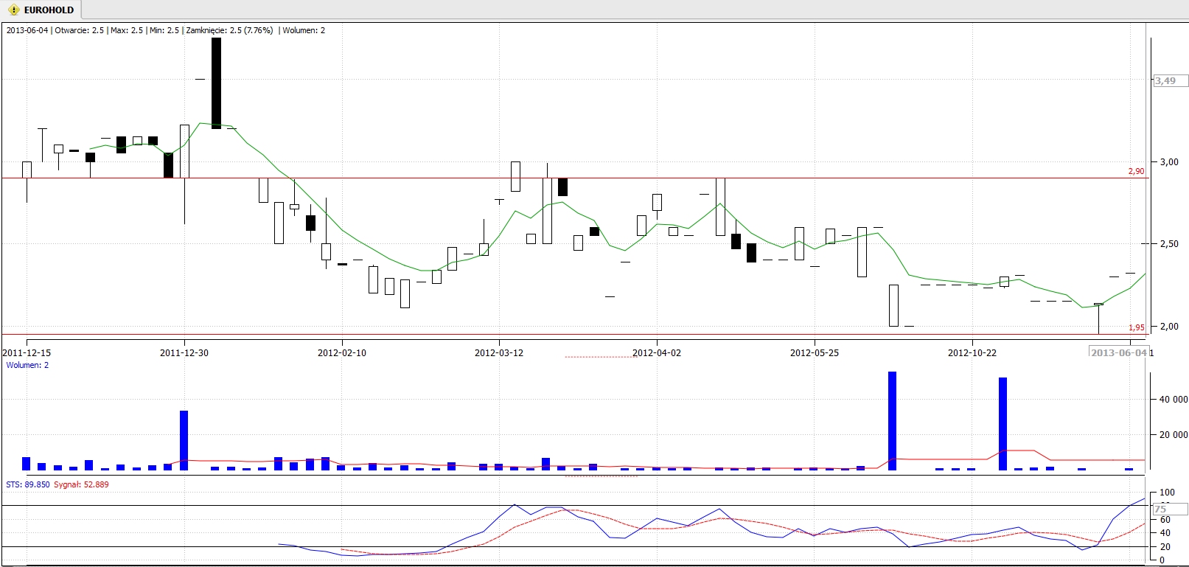This screenshot has width=1189, height=567.
Task: Click the 2011-12-15 date label
Action: pyautogui.click(x=27, y=352)
